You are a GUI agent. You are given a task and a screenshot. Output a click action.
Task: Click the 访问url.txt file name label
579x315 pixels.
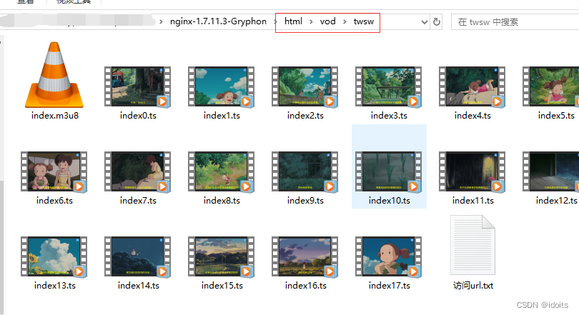click(x=473, y=286)
